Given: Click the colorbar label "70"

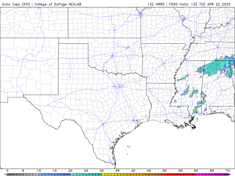Looking at the screenshot, I should (228, 171).
